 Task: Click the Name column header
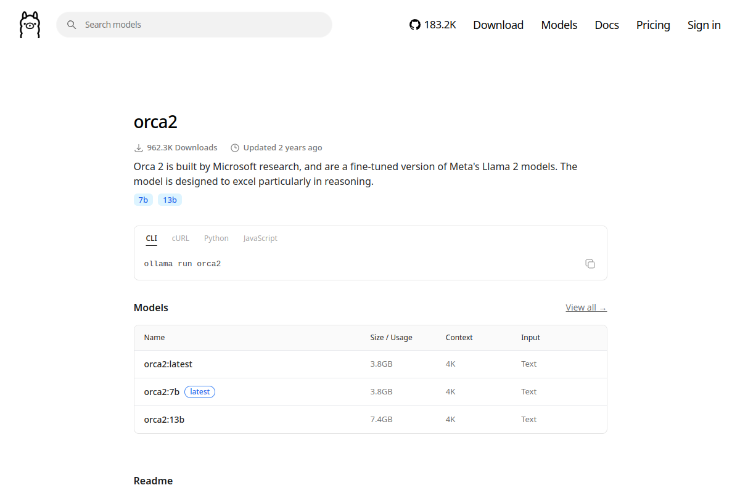(154, 338)
